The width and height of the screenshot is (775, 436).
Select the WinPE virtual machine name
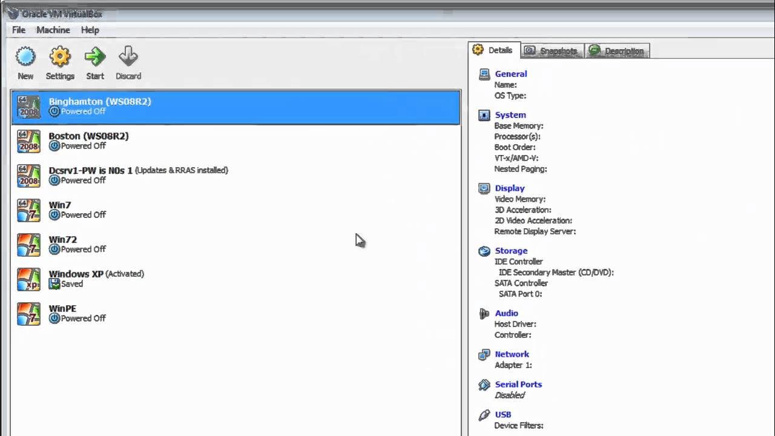62,309
